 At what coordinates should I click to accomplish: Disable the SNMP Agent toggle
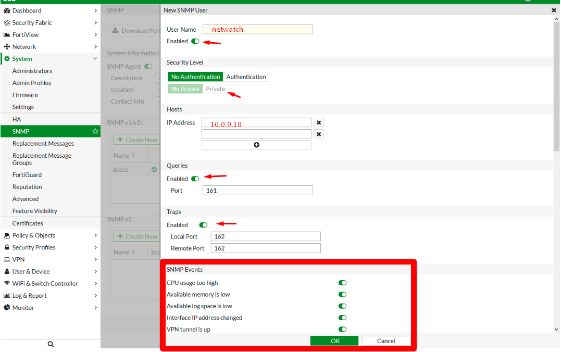click(x=149, y=66)
